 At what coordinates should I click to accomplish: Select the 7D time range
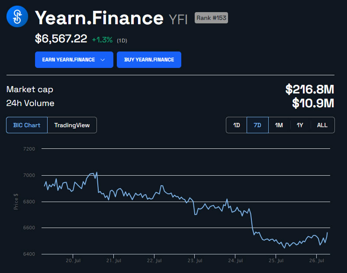[257, 125]
